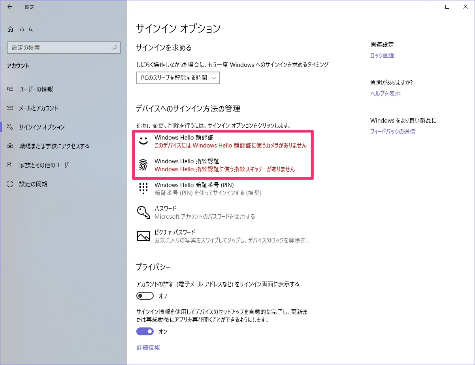Maximize the Settings window
The width and height of the screenshot is (475, 365).
[447, 7]
